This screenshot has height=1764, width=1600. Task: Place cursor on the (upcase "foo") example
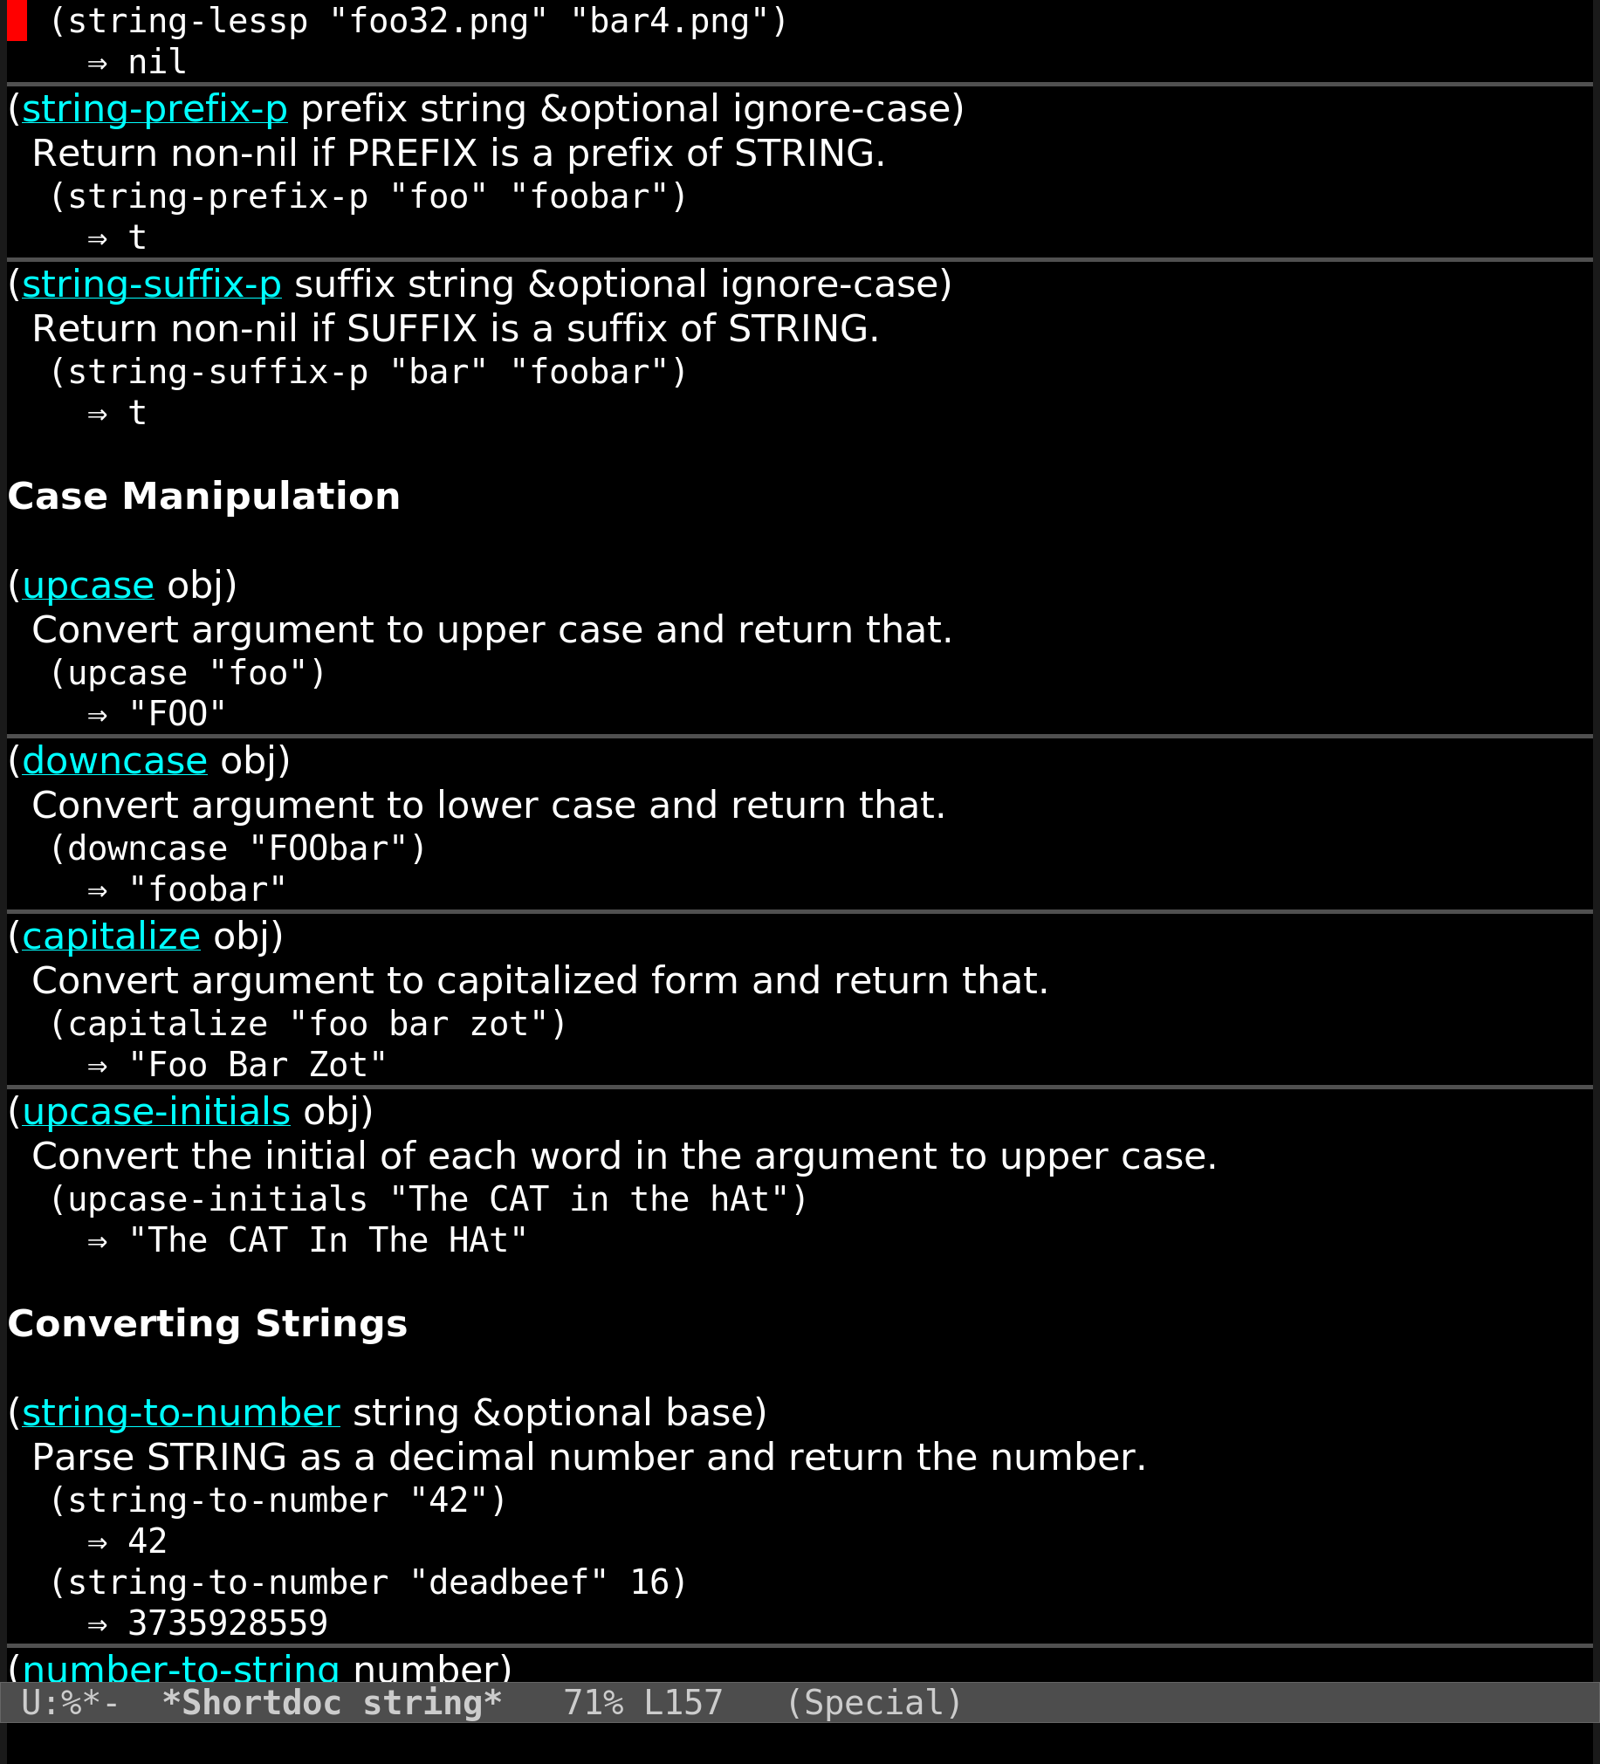pos(188,674)
